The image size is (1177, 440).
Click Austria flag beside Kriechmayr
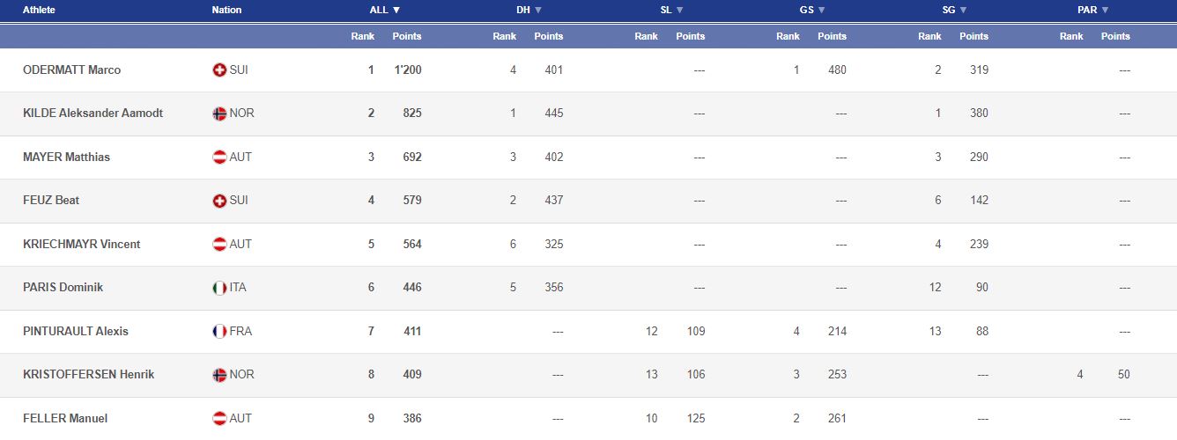click(219, 245)
